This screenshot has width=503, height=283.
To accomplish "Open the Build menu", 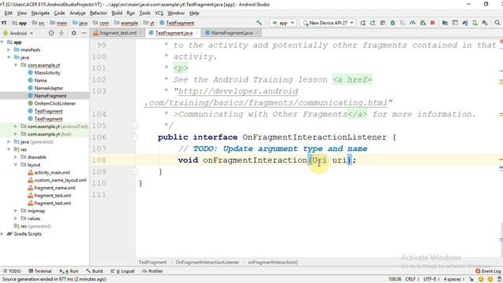I will [x=117, y=13].
